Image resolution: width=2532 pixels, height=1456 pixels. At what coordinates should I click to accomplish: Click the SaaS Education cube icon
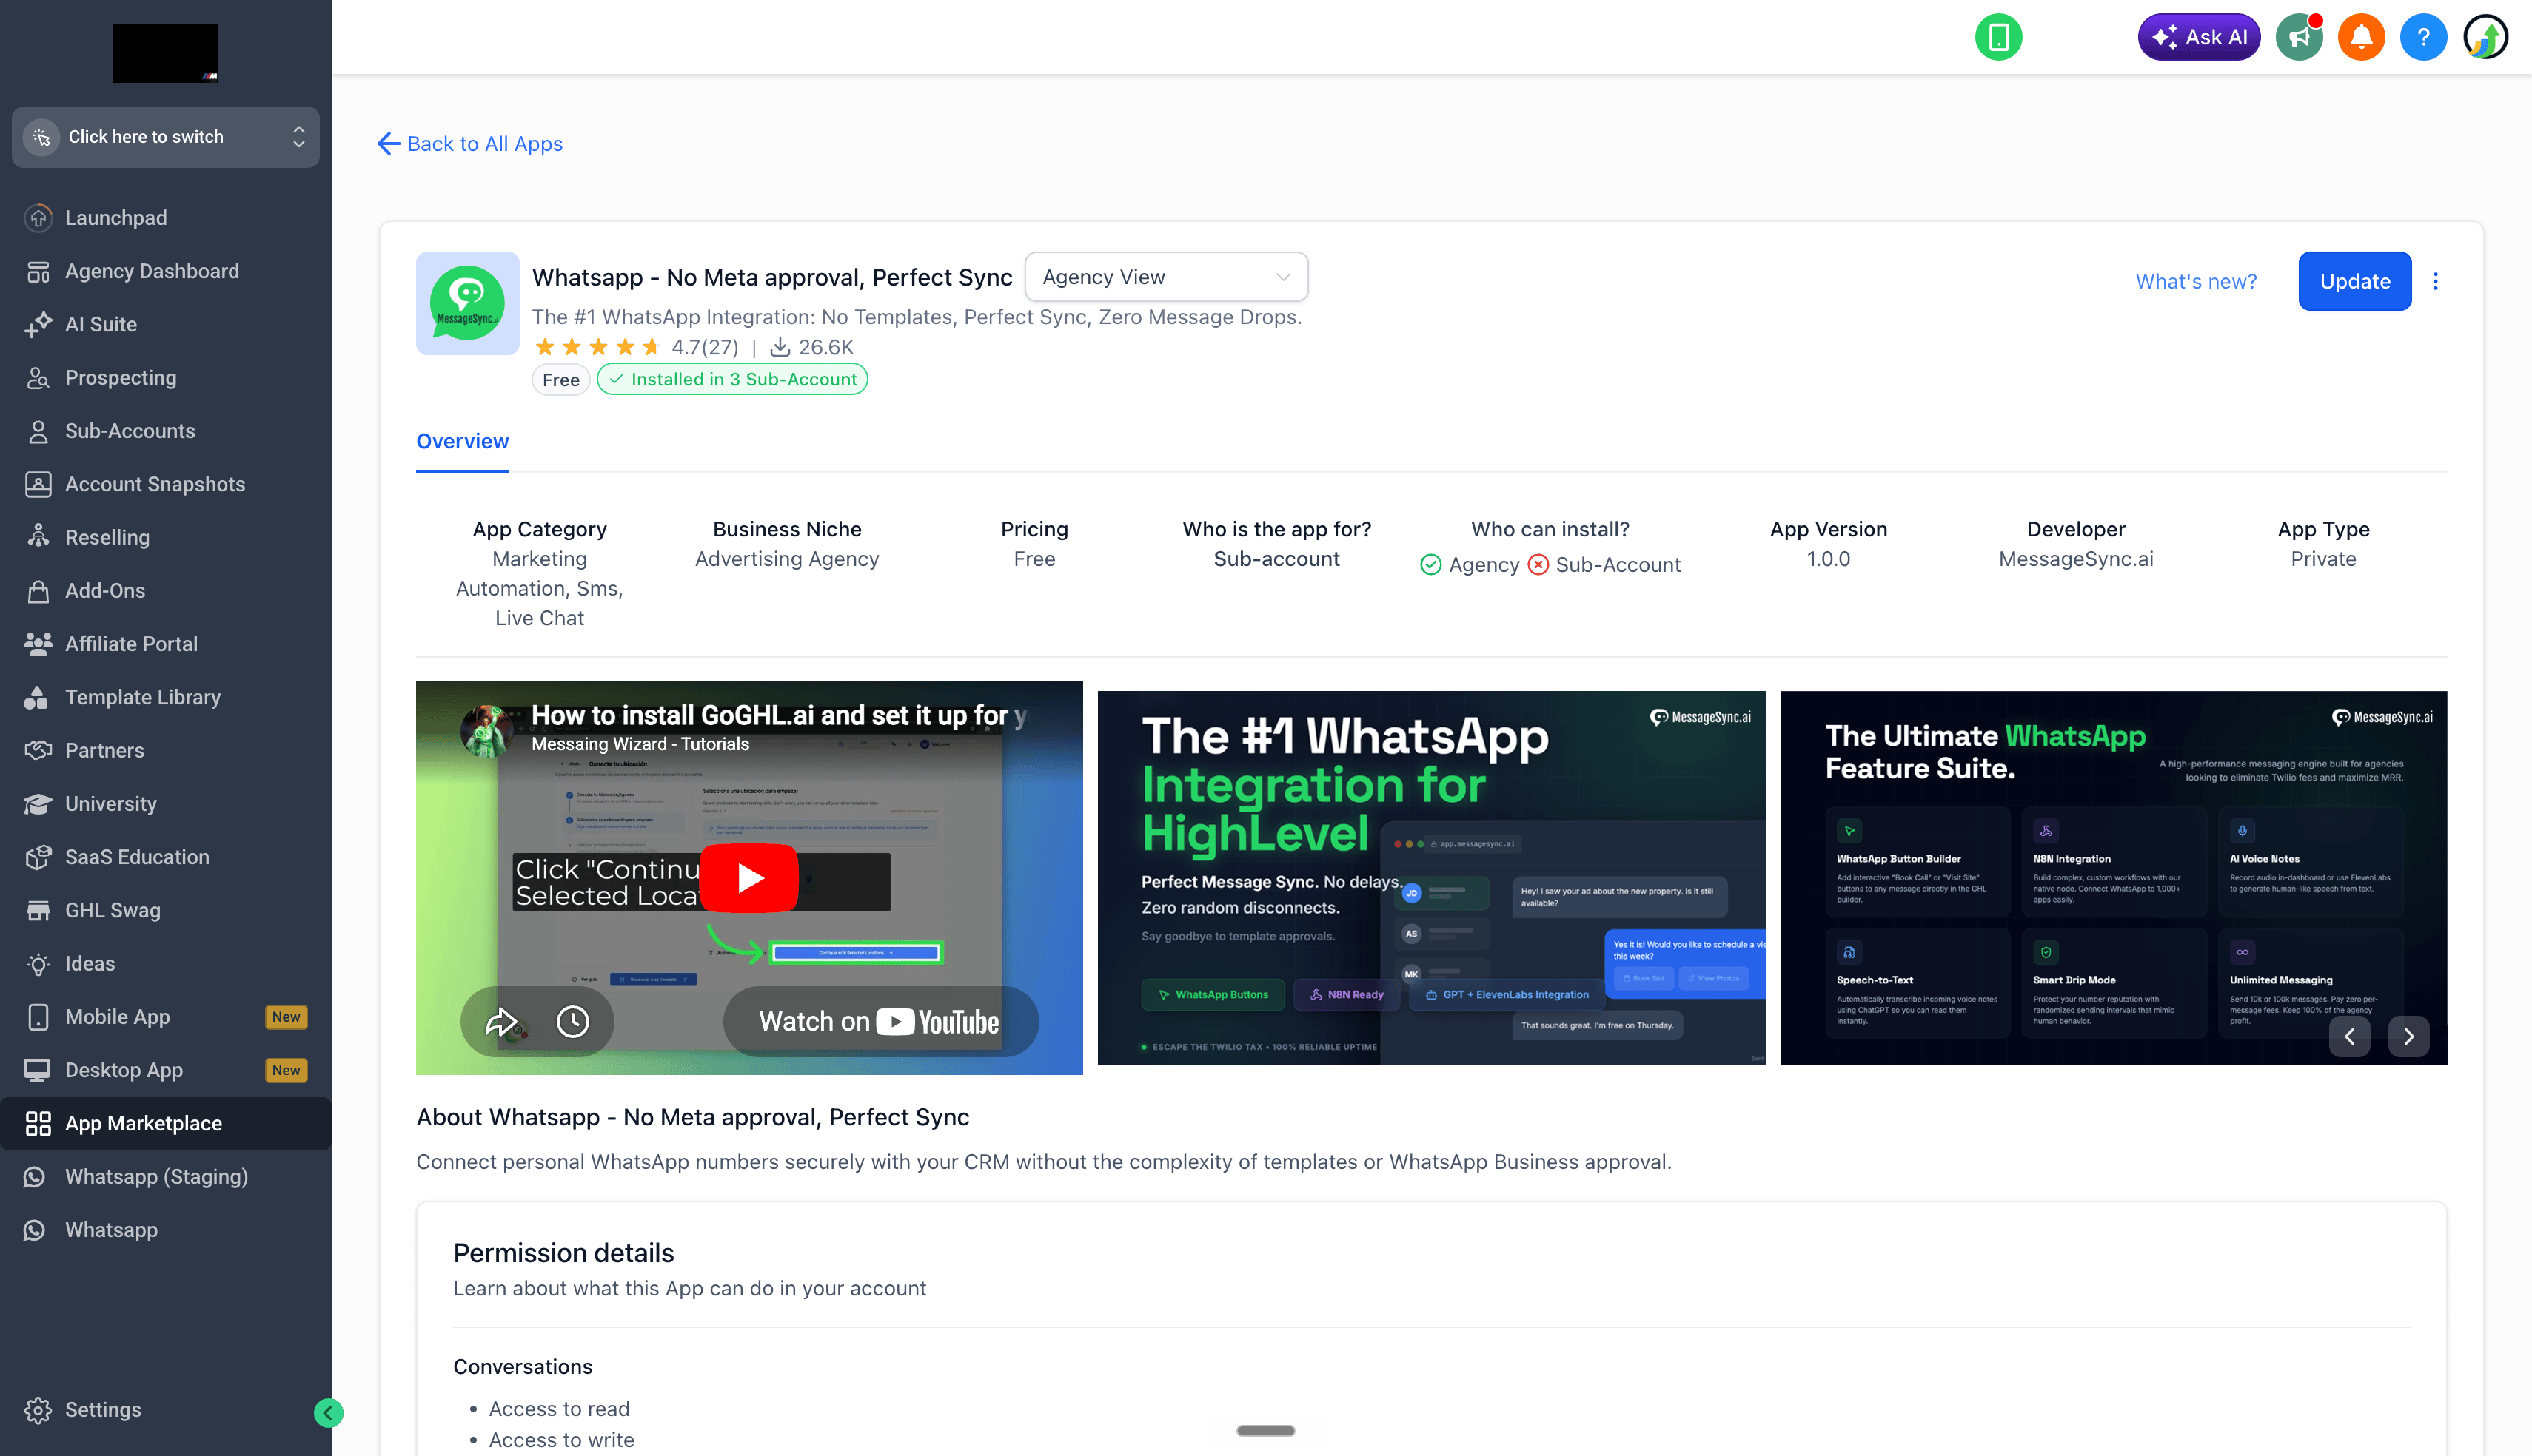pyautogui.click(x=38, y=857)
